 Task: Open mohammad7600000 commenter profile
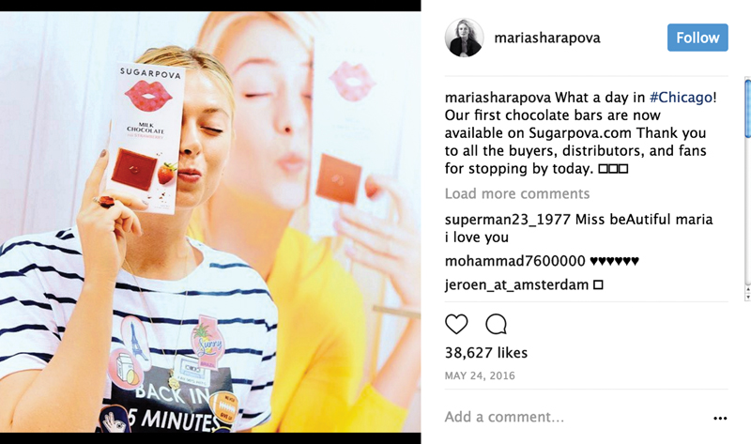514,261
